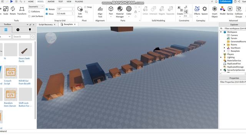The width and height of the screenshot is (246, 138).
Task: Open the Toolbox creations lightbulb tab
Action: click(30, 30)
